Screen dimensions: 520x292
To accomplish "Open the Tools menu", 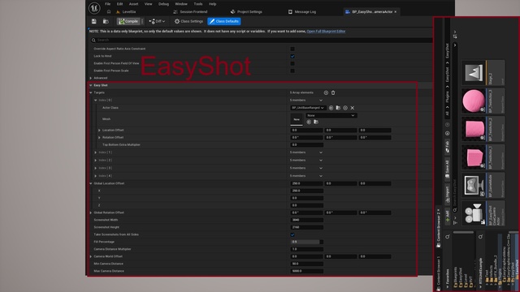I will [x=198, y=4].
